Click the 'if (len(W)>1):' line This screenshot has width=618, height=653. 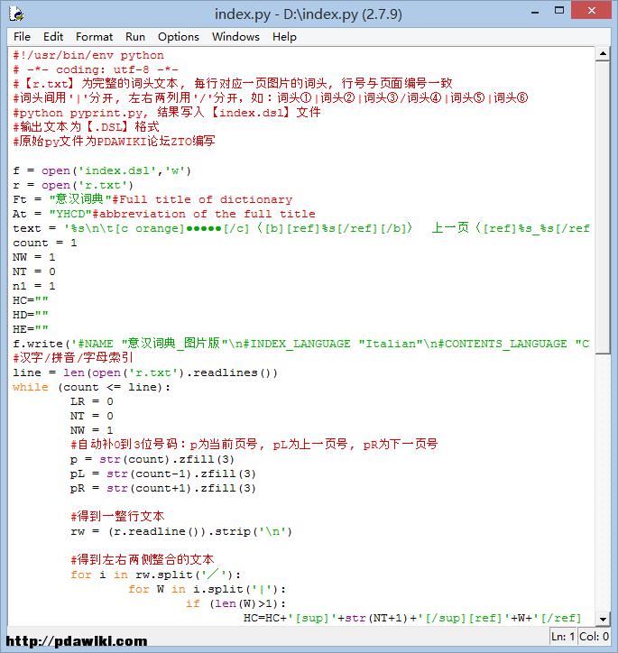pos(235,603)
